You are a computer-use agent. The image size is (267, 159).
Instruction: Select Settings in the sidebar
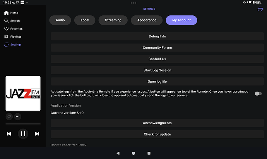click(13, 45)
